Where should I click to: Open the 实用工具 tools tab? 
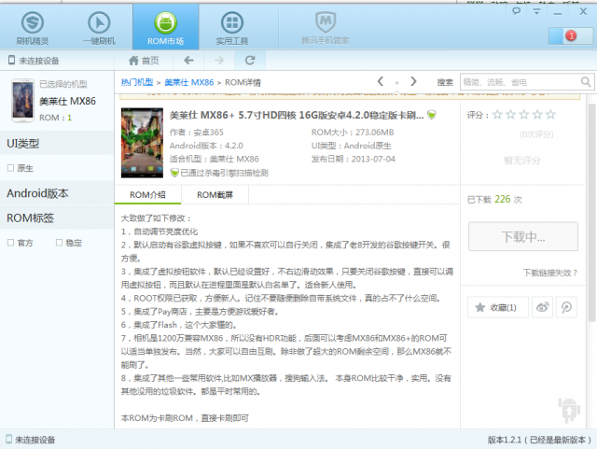pyautogui.click(x=232, y=28)
